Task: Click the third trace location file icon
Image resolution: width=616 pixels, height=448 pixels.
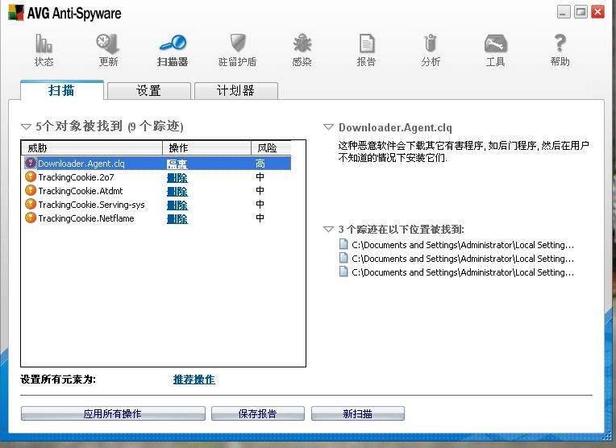Action: tap(343, 272)
